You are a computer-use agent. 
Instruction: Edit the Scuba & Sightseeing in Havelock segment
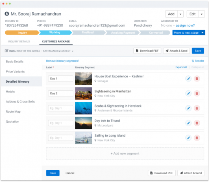[188, 108]
